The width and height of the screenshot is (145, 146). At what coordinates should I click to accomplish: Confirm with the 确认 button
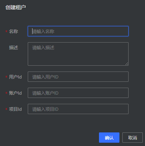[x=109, y=138]
